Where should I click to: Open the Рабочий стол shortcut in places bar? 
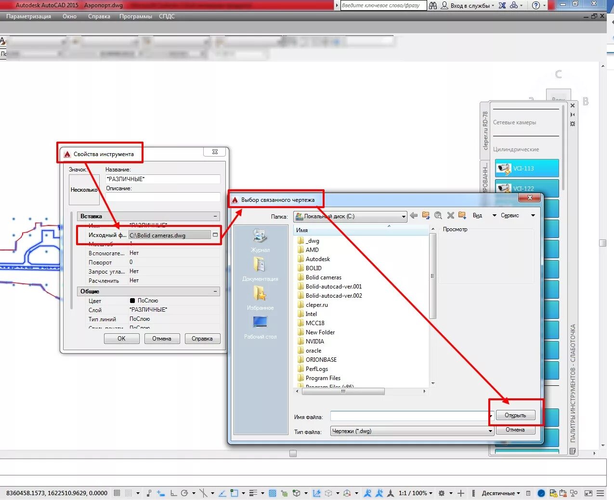tap(260, 327)
